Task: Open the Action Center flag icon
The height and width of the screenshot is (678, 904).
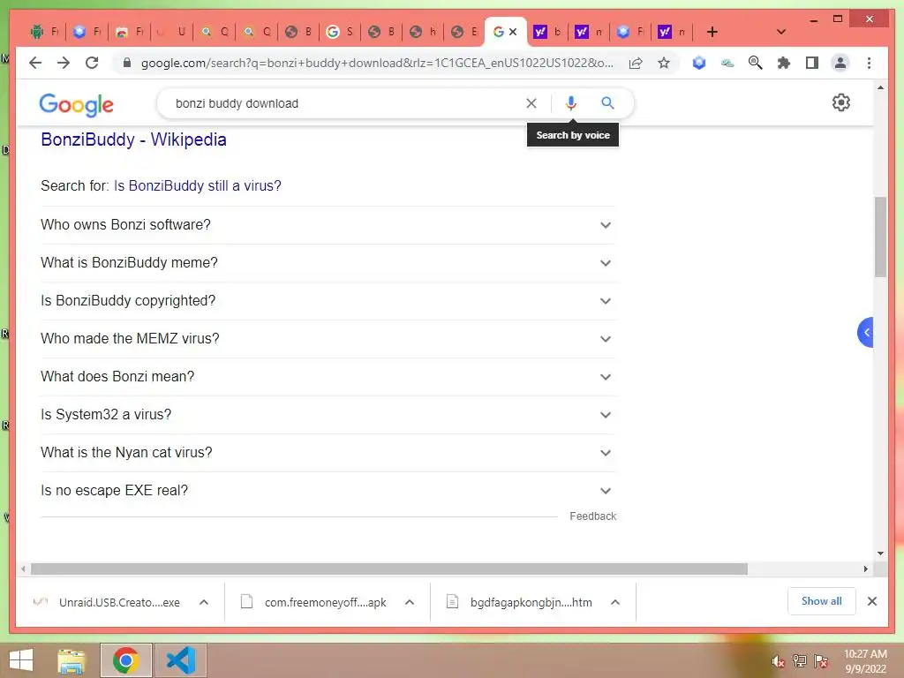Action: pyautogui.click(x=820, y=661)
